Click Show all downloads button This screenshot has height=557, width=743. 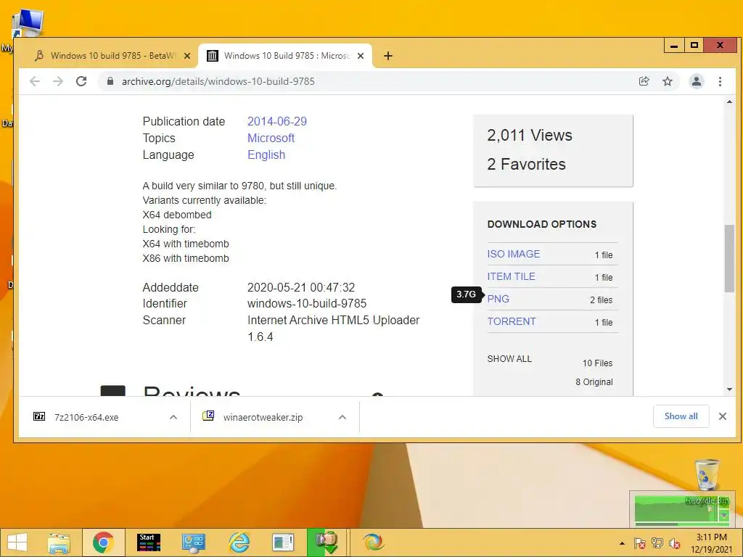click(x=681, y=416)
